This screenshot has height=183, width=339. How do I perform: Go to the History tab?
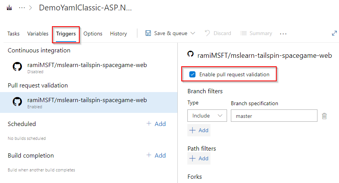[x=118, y=34]
